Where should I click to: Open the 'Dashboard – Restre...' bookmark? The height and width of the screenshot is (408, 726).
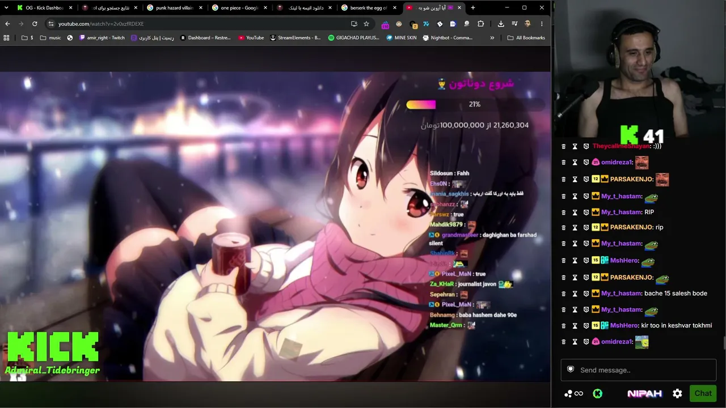coord(205,38)
